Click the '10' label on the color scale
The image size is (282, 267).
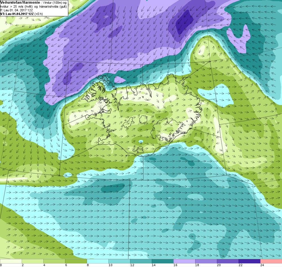click(111, 265)
